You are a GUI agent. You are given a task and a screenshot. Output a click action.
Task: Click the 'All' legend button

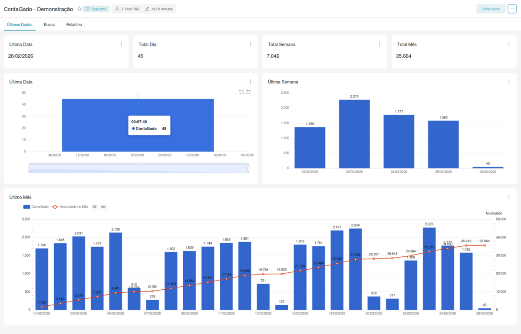[95, 207]
